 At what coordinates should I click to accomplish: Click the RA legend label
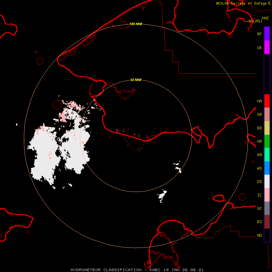[259, 155]
